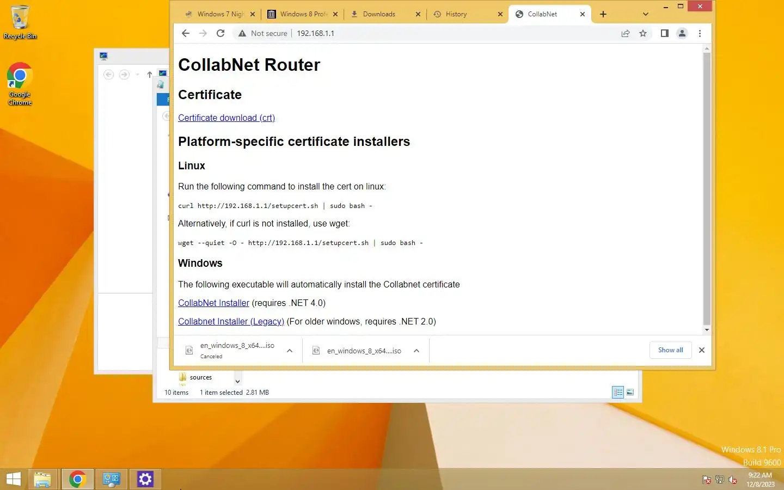Open a new Chrome tab
This screenshot has width=784, height=490.
(603, 14)
